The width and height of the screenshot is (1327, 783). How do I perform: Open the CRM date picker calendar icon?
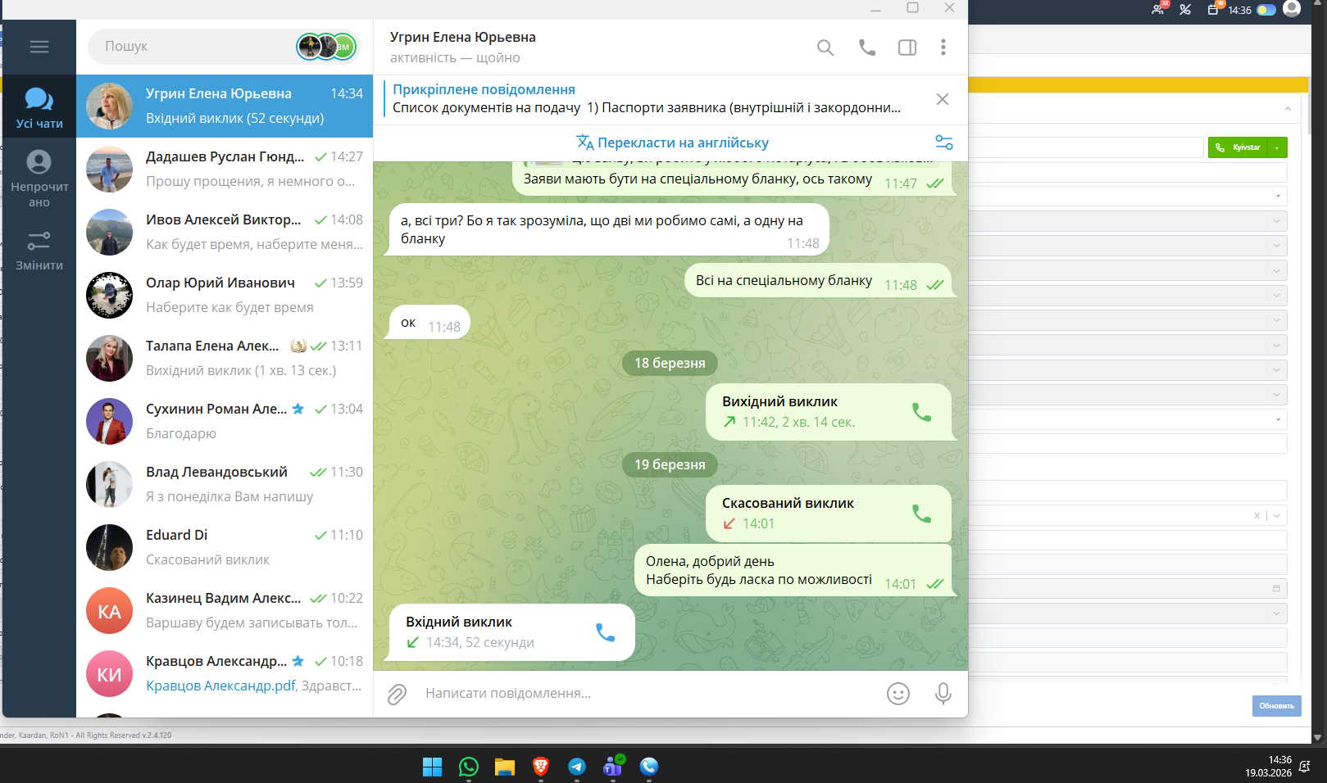tap(1276, 588)
